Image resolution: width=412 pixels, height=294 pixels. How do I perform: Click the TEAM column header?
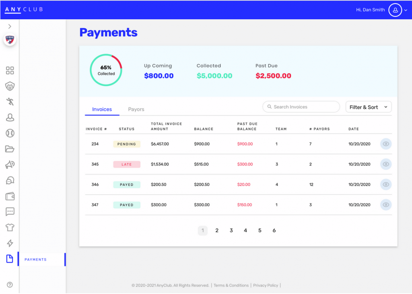(x=281, y=129)
